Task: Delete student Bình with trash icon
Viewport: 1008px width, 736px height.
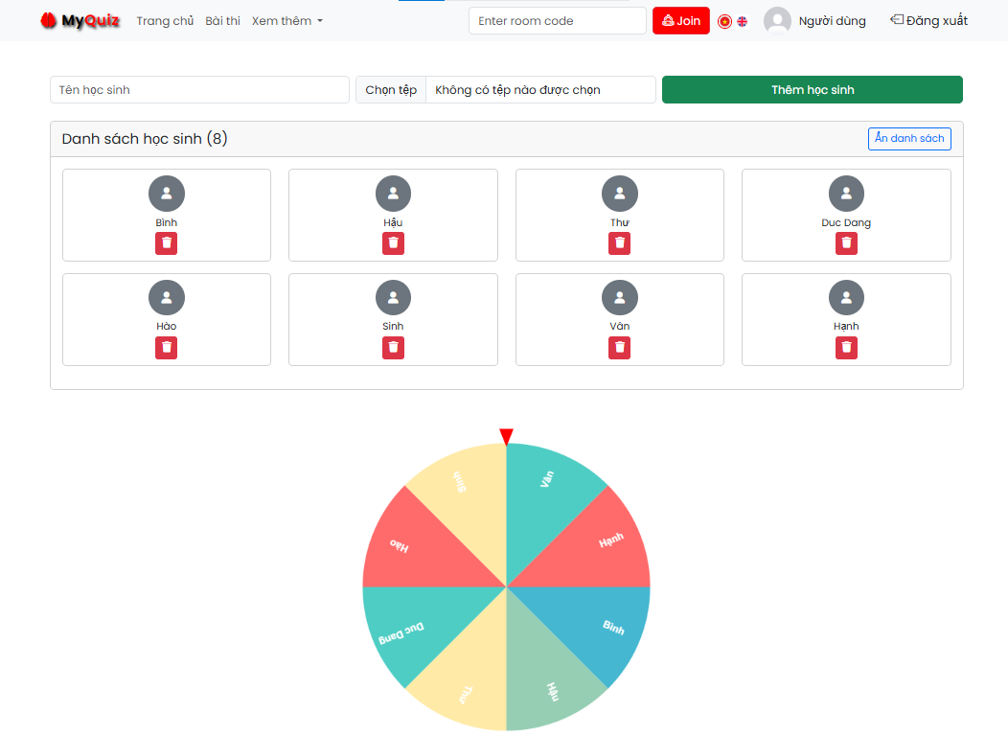Action: (x=167, y=243)
